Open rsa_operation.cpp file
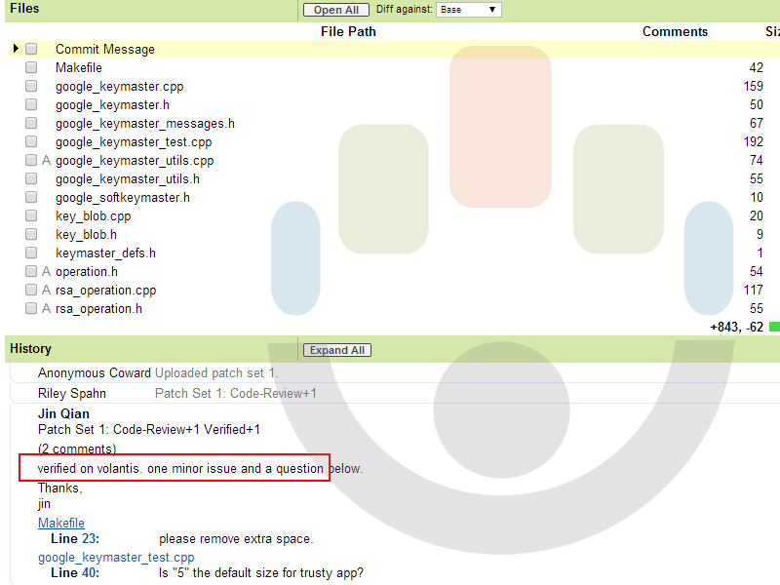This screenshot has height=585, width=780. point(106,291)
